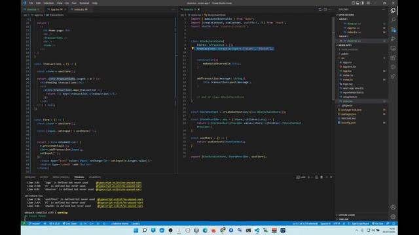This screenshot has height=235, width=419.
Task: Maximize the panel with chevron icon
Action: pyautogui.click(x=326, y=177)
